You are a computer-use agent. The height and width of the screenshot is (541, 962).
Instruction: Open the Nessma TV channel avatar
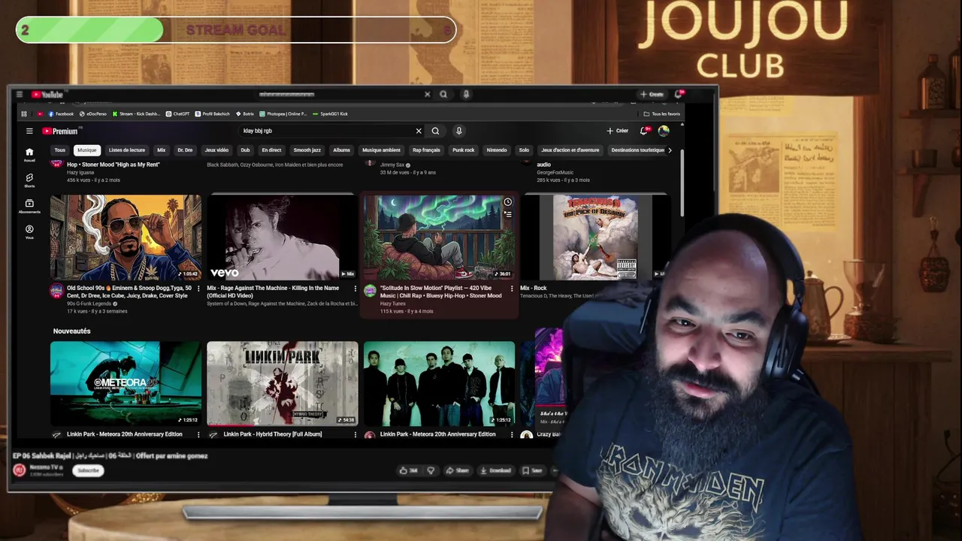20,470
